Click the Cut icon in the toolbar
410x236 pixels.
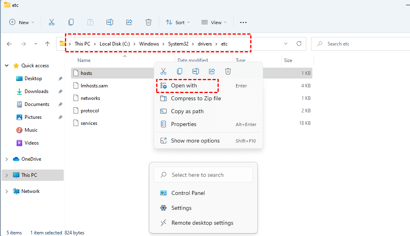pos(52,23)
